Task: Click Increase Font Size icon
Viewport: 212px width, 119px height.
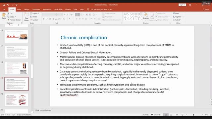Action: click(64, 15)
